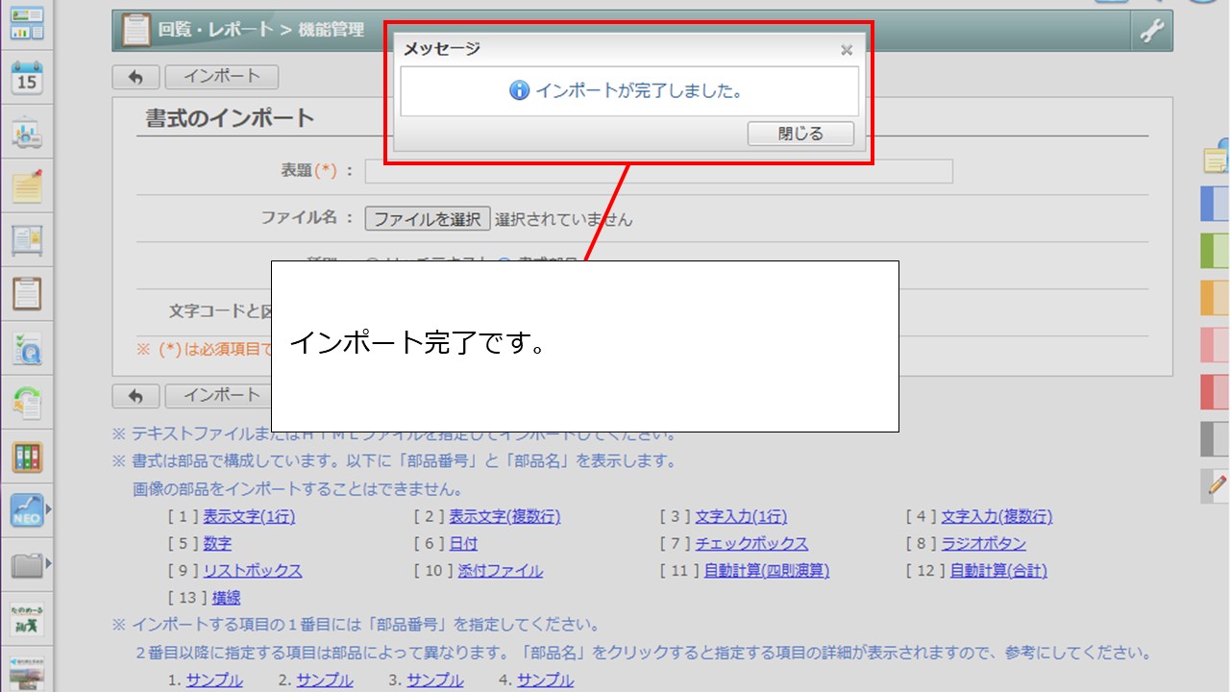Open the presence chart sidebar icon
1230x692 pixels.
coord(27,133)
